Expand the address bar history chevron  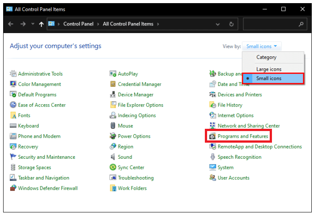tap(218, 24)
